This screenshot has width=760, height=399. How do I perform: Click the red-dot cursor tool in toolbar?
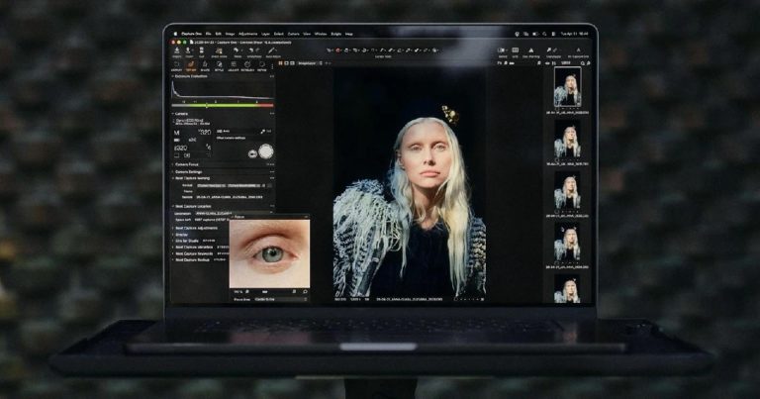point(338,50)
